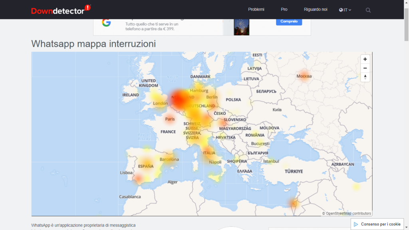Screen dimensions: 409x230
Task: Click the Downdetector logo
Action: click(61, 10)
